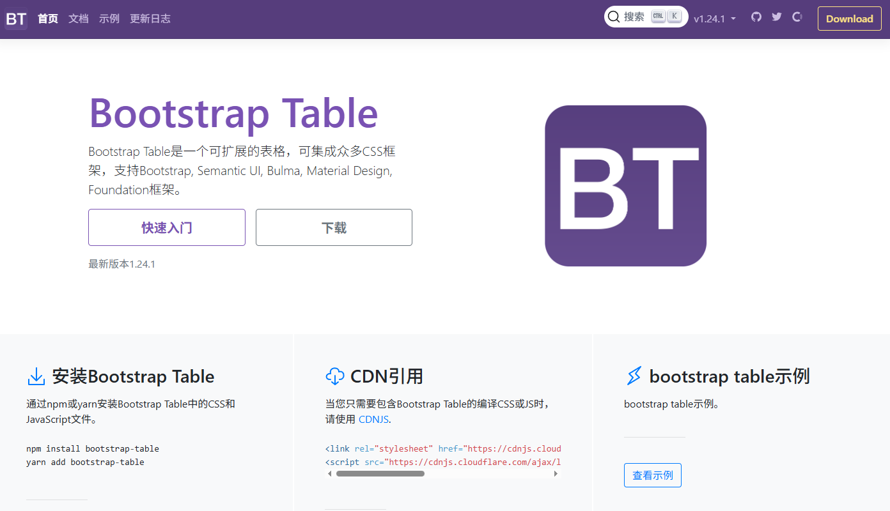This screenshot has height=511, width=890.
Task: Click the large BT logo image
Action: (625, 186)
